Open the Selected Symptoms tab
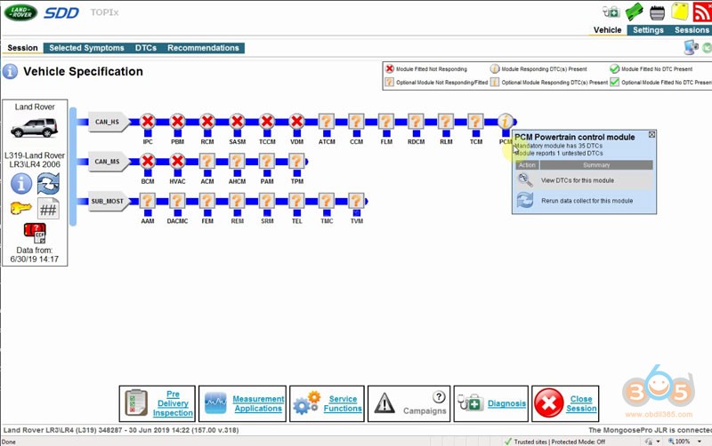Image resolution: width=712 pixels, height=446 pixels. tap(86, 48)
